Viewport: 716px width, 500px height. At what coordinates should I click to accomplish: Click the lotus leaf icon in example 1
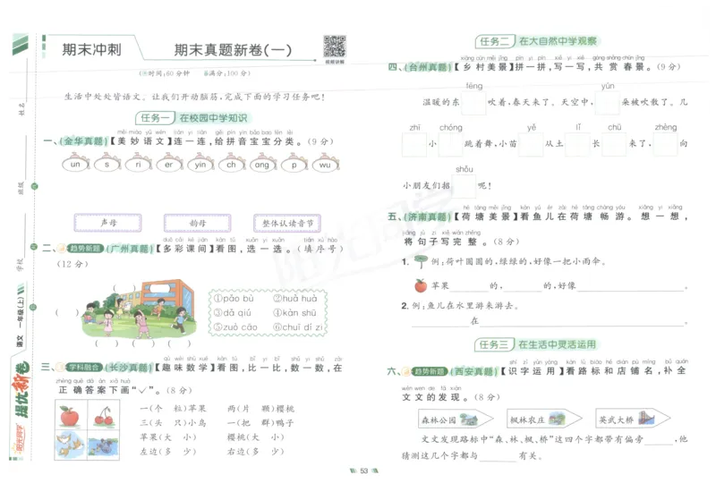[x=420, y=261]
